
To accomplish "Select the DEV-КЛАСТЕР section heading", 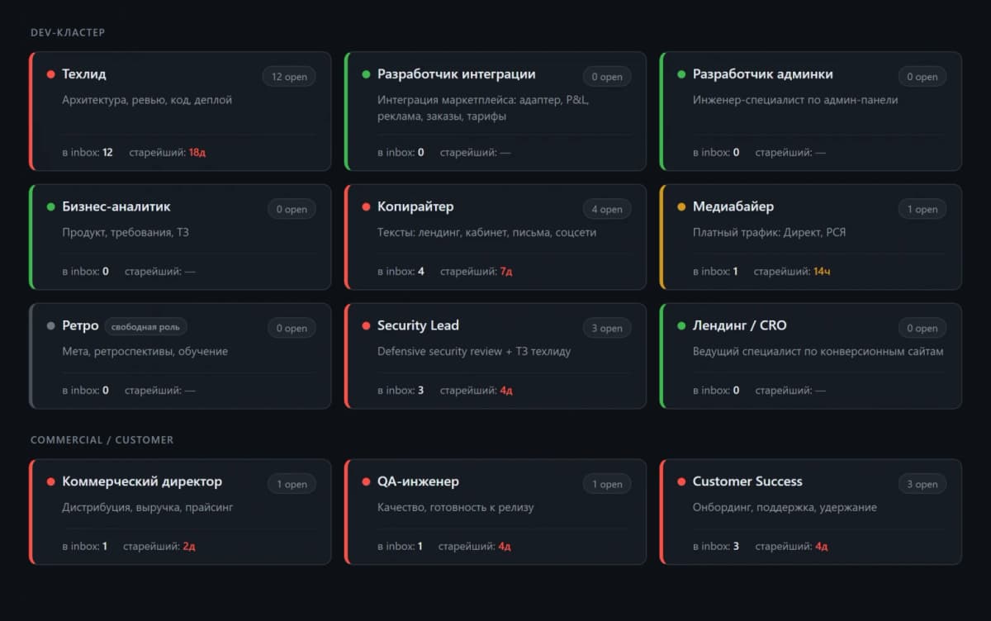I will (68, 32).
